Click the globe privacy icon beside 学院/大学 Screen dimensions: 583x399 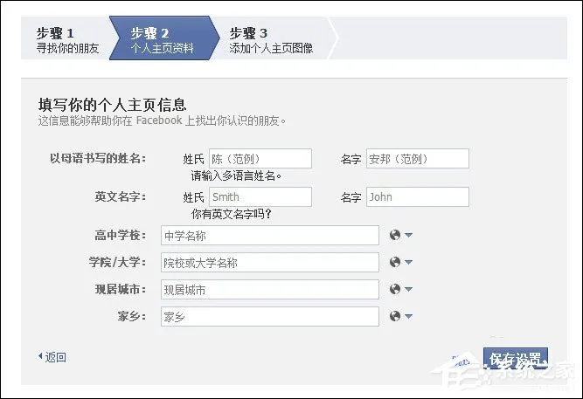click(395, 262)
